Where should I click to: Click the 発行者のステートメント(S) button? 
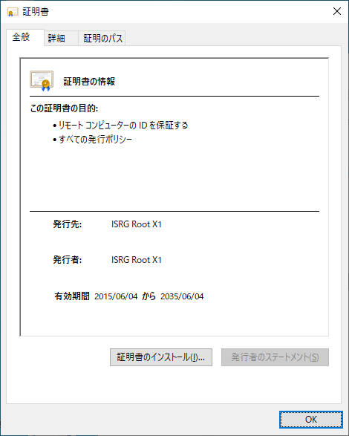(275, 357)
